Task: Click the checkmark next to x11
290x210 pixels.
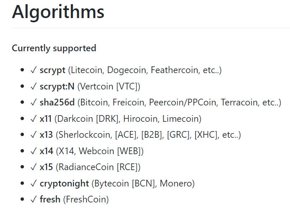Action: tap(34, 119)
